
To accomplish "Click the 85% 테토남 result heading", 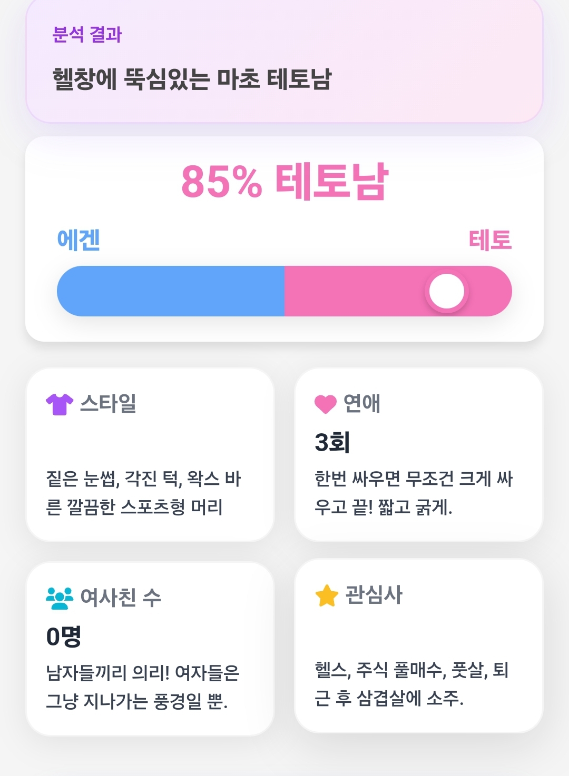I will tap(284, 182).
